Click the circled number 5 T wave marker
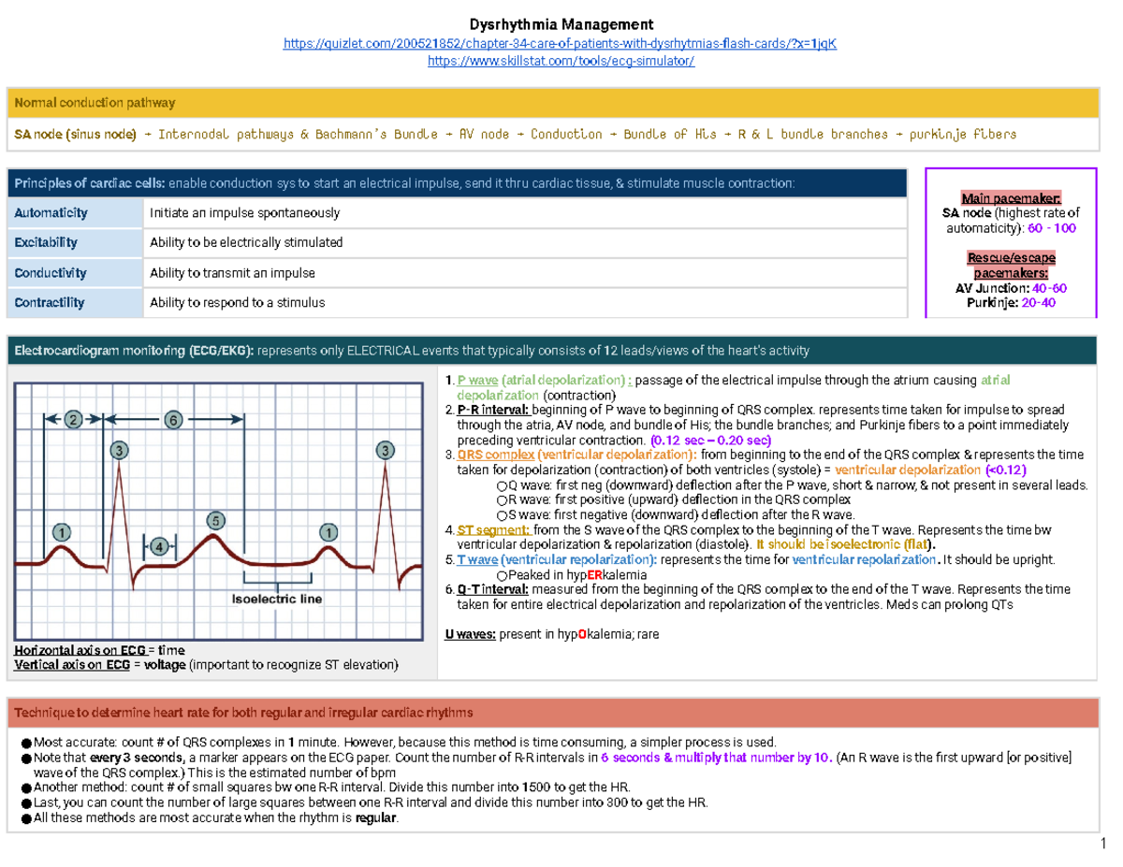The height and width of the screenshot is (867, 1123). 215,519
